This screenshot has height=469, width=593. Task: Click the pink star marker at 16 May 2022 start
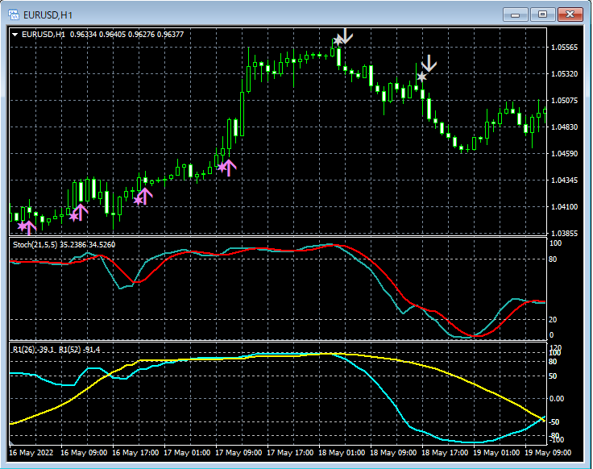[x=23, y=226]
